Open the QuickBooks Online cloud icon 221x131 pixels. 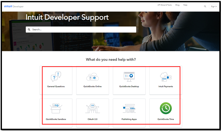pyautogui.click(x=93, y=77)
